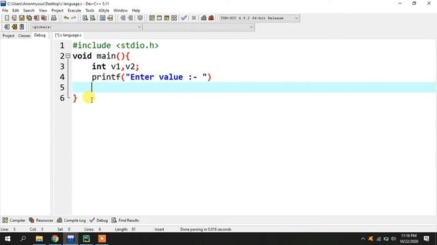Open the Compiler bottom panel tab
This screenshot has width=437, height=245.
pos(14,220)
